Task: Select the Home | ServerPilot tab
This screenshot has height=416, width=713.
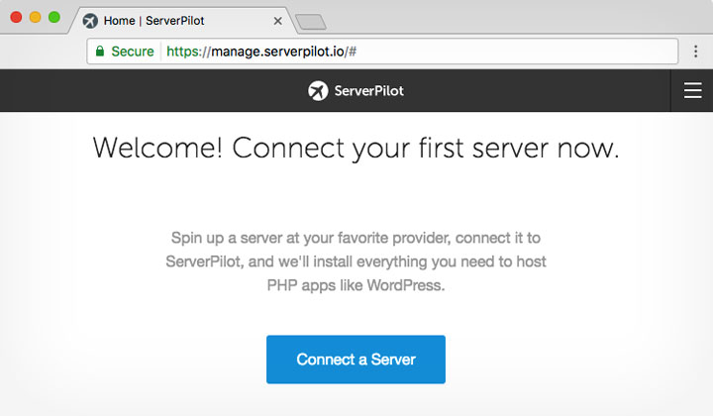Action: point(182,21)
